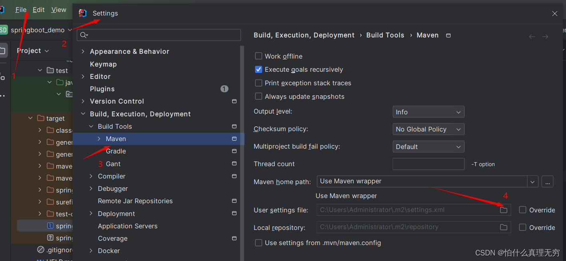Expand the Docker settings node
The image size is (566, 261).
click(91, 251)
